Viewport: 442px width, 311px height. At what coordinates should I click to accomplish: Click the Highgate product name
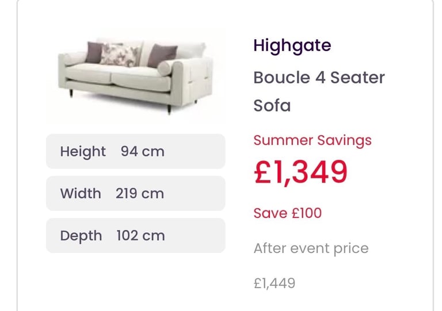tap(292, 45)
